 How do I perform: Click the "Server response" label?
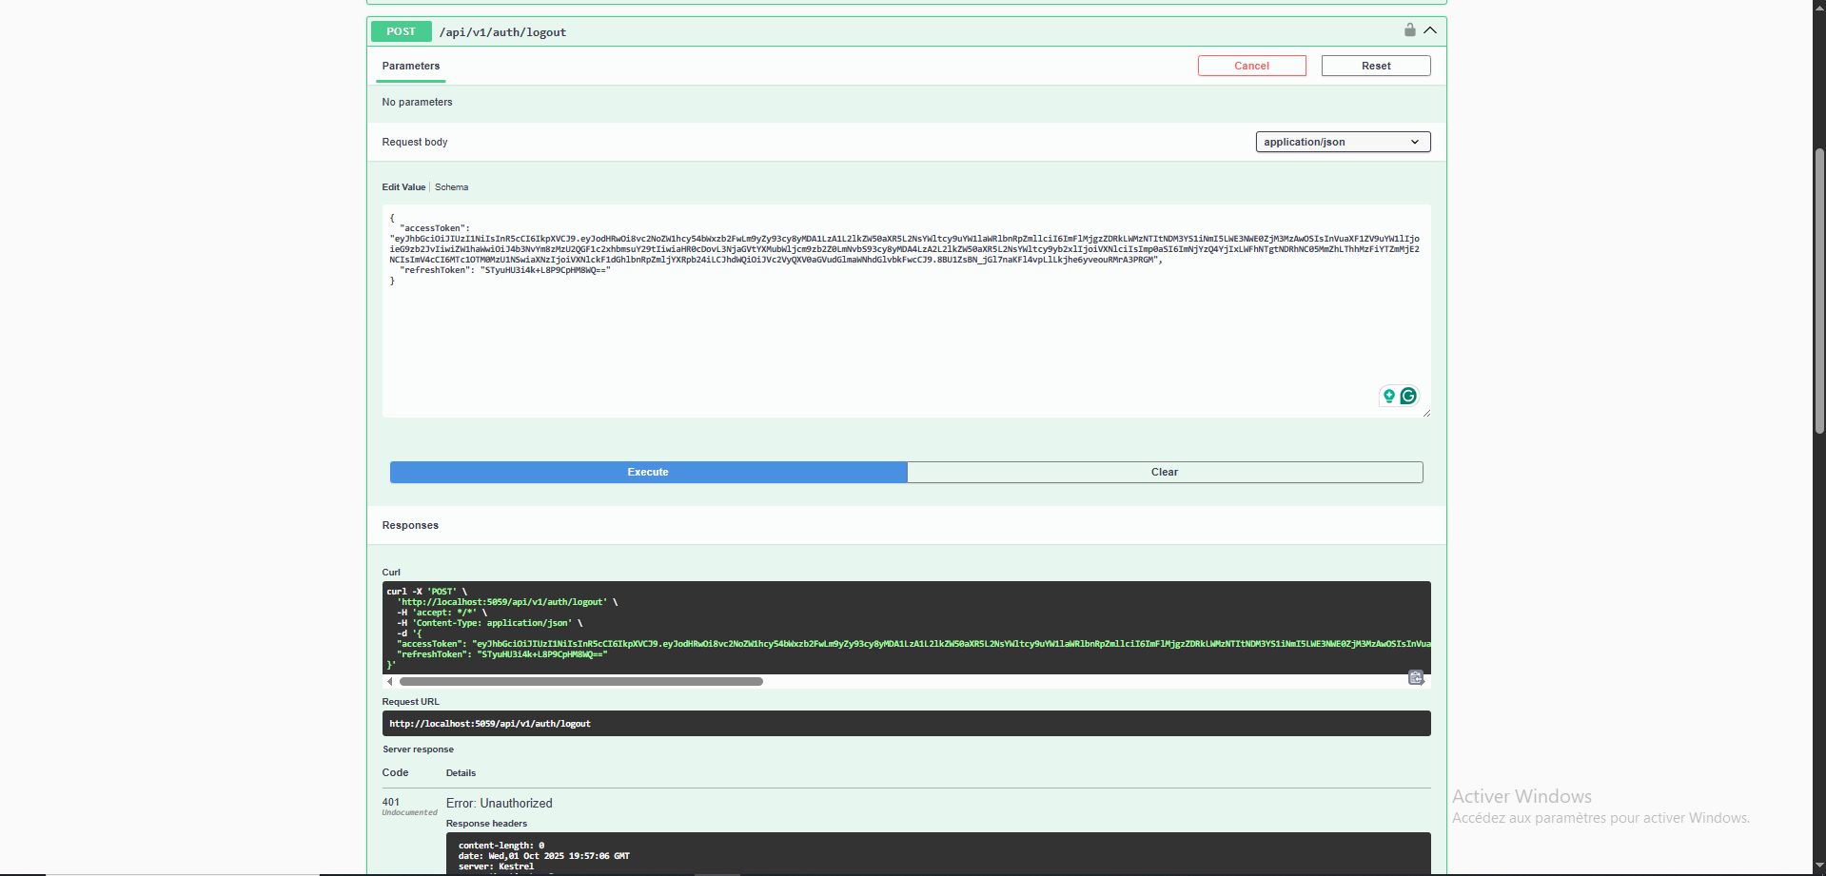pos(418,749)
